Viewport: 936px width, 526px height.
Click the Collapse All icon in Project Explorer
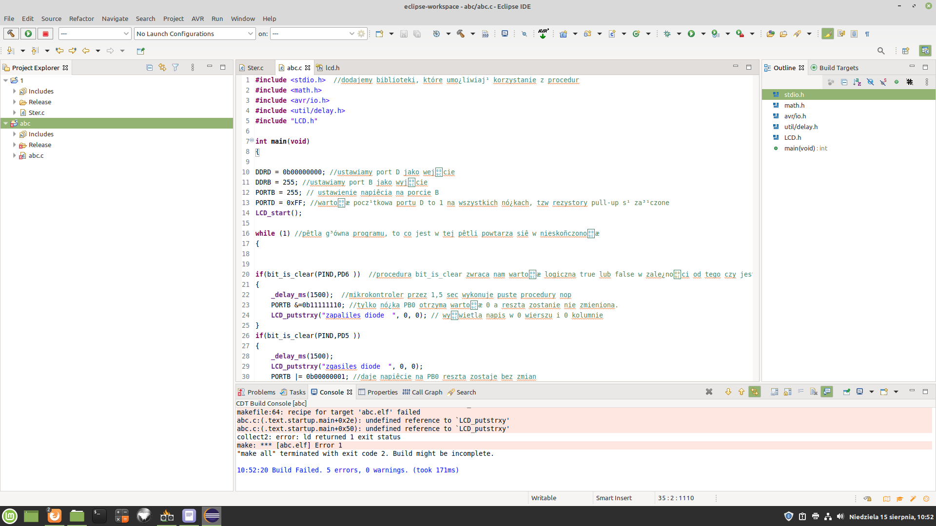[150, 68]
